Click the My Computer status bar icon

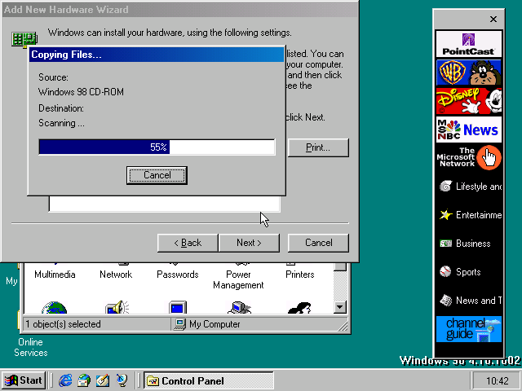[x=179, y=324]
